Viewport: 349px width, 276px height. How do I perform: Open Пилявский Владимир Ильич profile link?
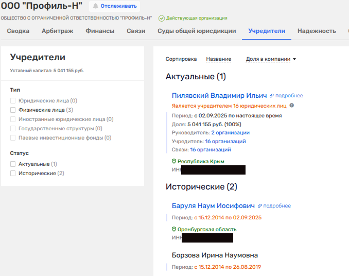(219, 96)
